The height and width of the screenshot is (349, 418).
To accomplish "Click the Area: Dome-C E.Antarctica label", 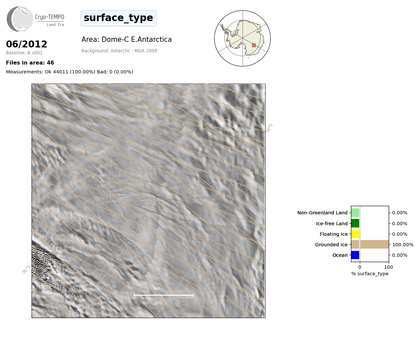I will pos(127,40).
